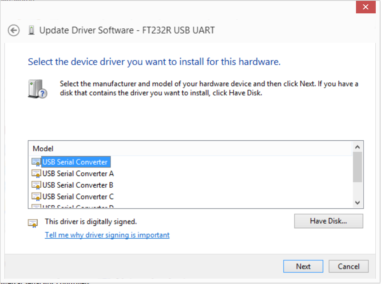Click the Model column header
Viewport: 381px width, 284px height.
click(190, 148)
